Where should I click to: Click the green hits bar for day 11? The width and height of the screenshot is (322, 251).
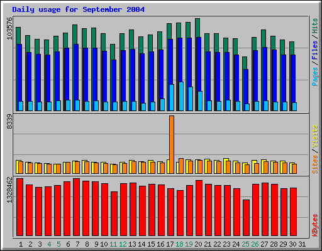113,52
